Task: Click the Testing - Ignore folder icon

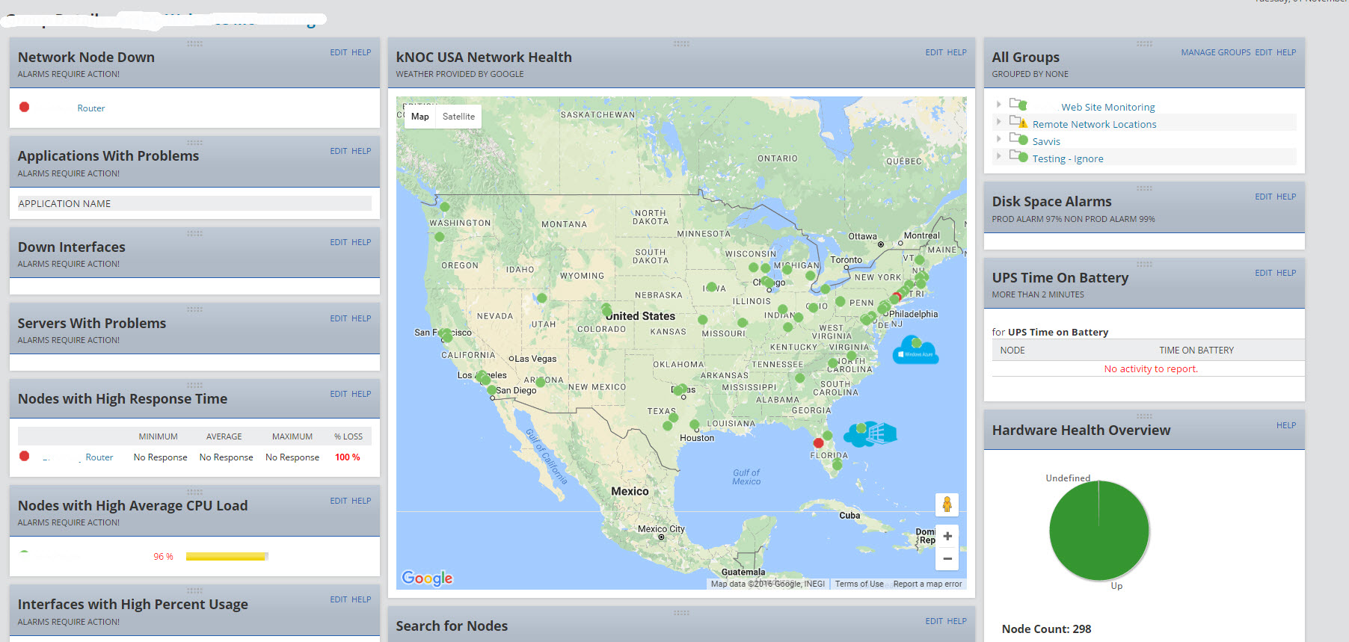Action: [x=1018, y=155]
